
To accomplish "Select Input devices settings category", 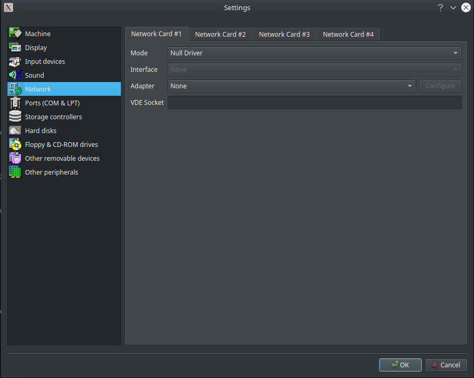I will click(64, 61).
